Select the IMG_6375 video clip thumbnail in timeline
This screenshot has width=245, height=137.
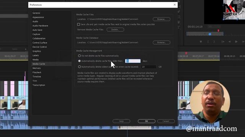pos(20,105)
